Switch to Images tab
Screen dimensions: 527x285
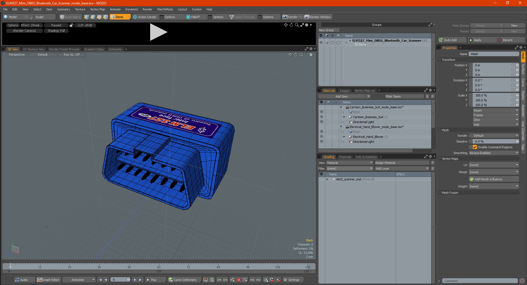click(x=344, y=91)
